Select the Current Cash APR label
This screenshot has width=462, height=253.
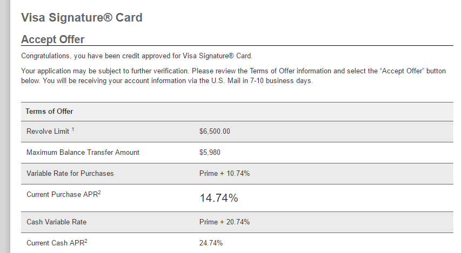pyautogui.click(x=55, y=243)
